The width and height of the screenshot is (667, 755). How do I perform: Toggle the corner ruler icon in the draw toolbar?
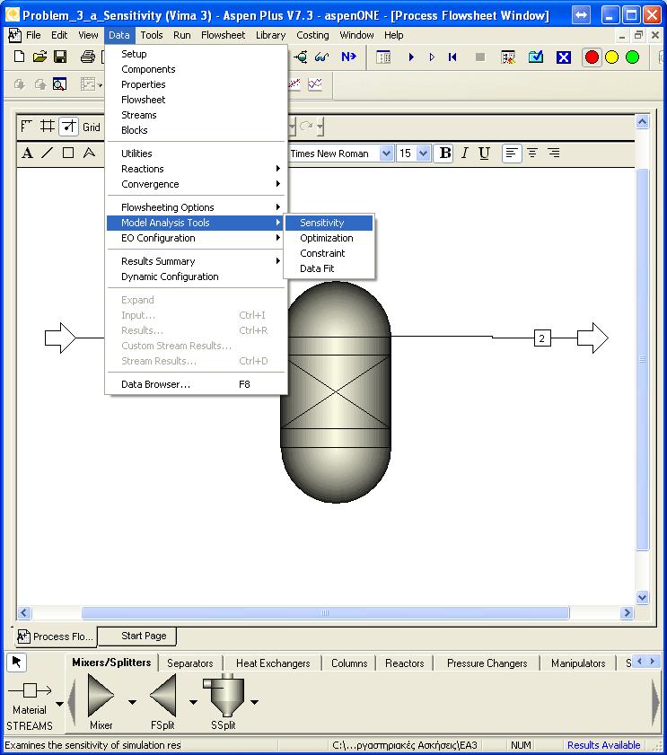(x=27, y=127)
